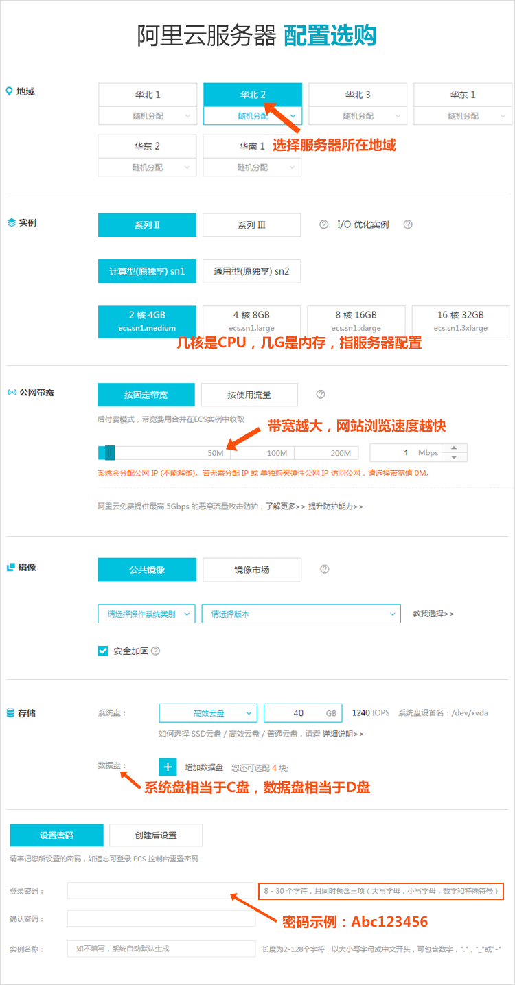Click the 实例名称 input field
Image resolution: width=515 pixels, height=985 pixels.
(161, 949)
